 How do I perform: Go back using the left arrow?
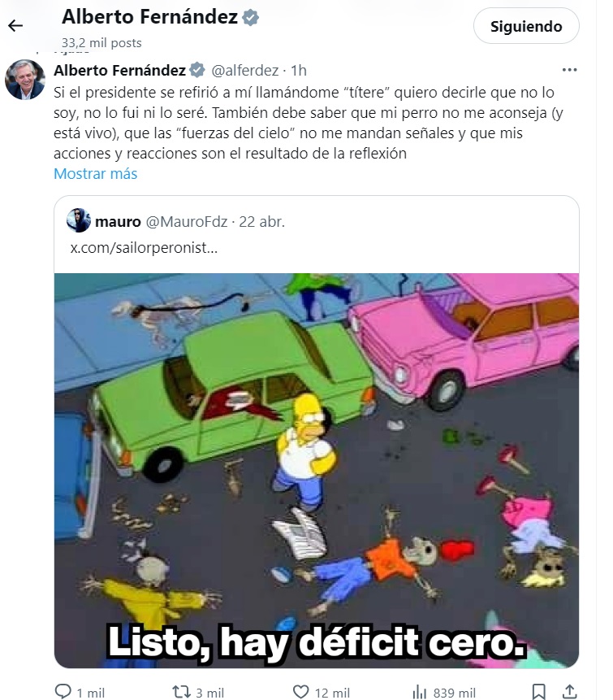tap(15, 26)
